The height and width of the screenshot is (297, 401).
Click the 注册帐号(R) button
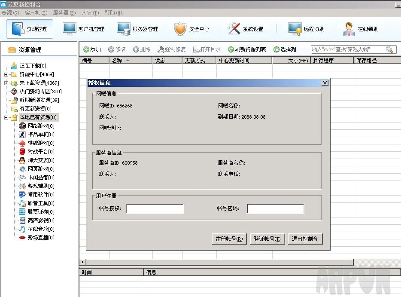[x=229, y=239]
